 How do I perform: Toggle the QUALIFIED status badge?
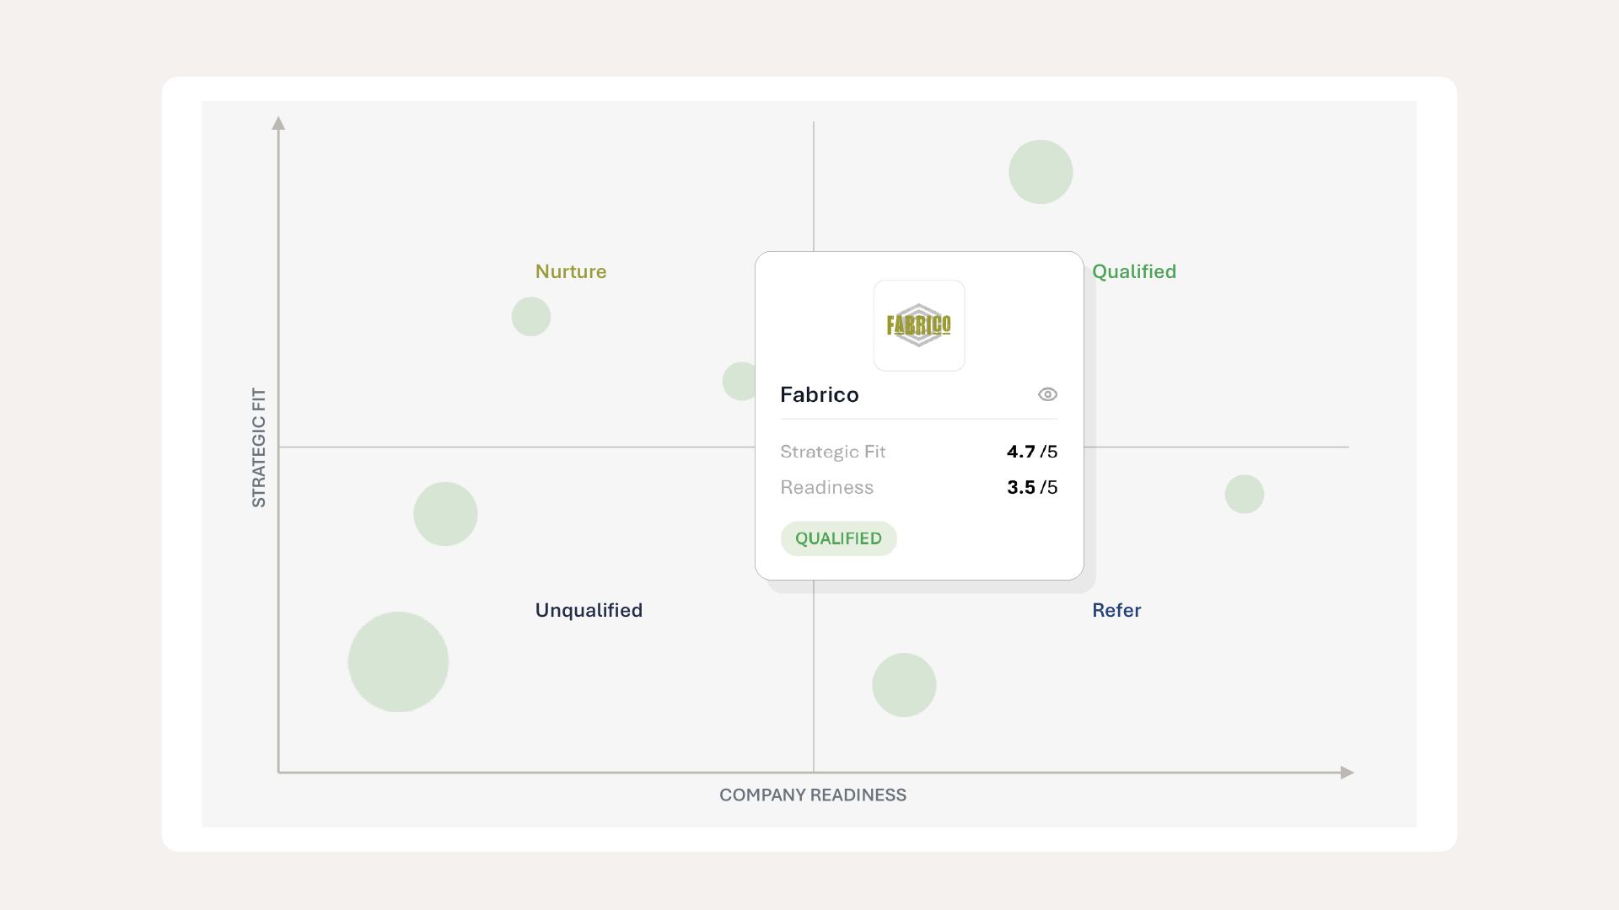838,538
